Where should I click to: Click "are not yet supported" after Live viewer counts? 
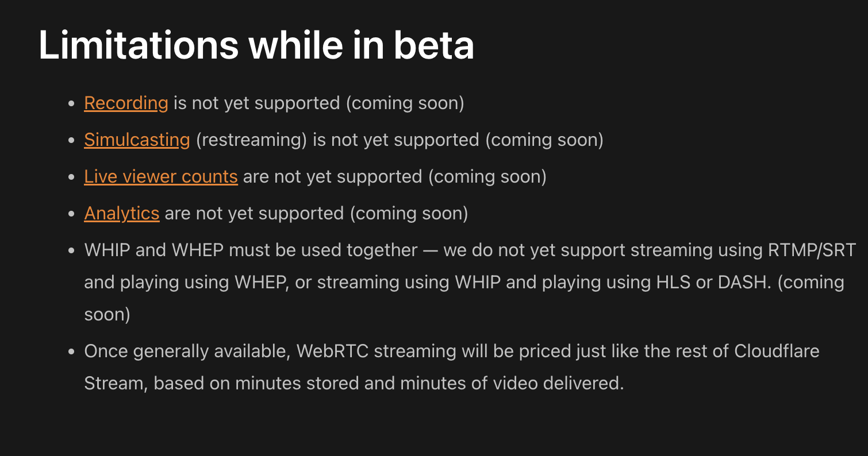(333, 177)
